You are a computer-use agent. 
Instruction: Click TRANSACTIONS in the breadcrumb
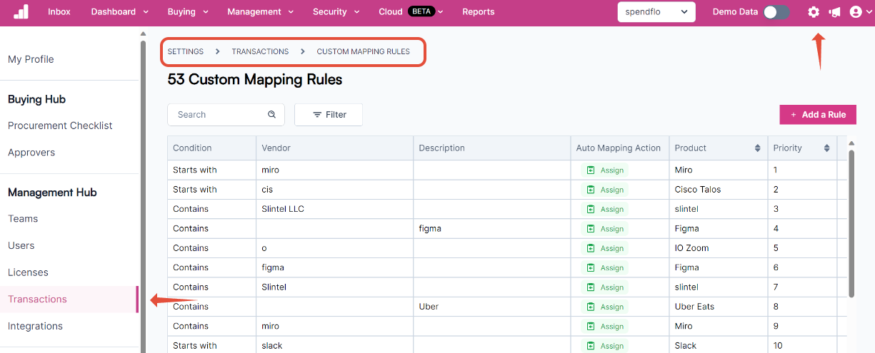[x=260, y=52]
